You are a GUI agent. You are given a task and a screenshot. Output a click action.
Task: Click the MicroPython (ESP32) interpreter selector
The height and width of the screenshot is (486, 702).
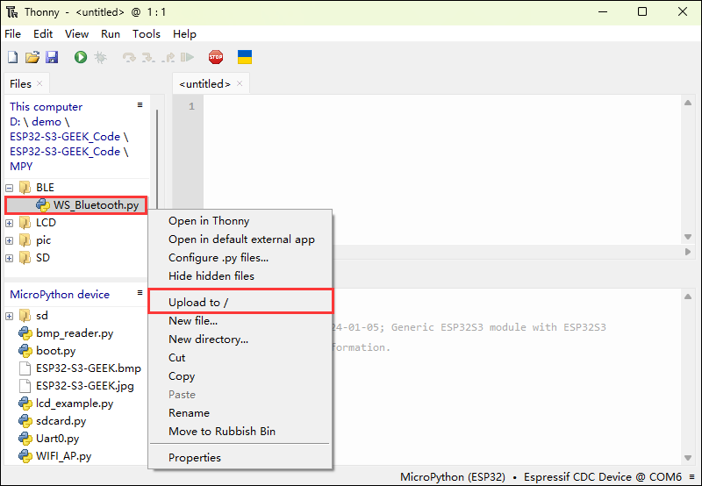[x=452, y=476]
